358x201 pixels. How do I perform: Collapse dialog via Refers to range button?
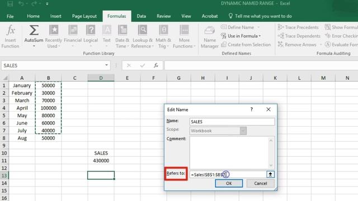click(x=270, y=175)
